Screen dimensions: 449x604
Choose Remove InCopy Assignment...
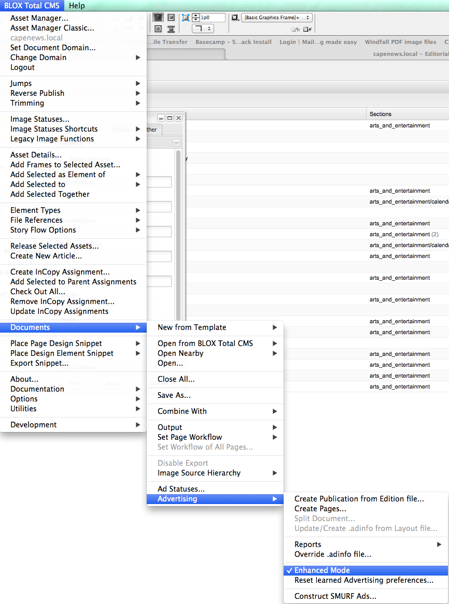click(73, 301)
